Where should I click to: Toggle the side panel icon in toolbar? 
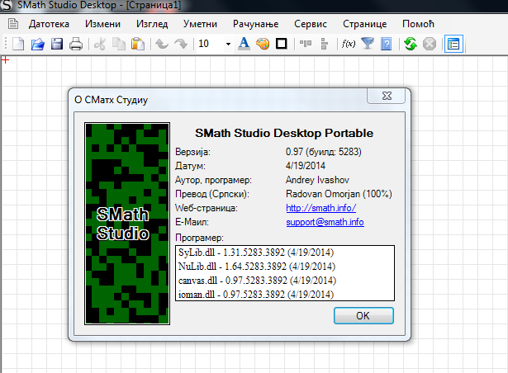point(453,44)
